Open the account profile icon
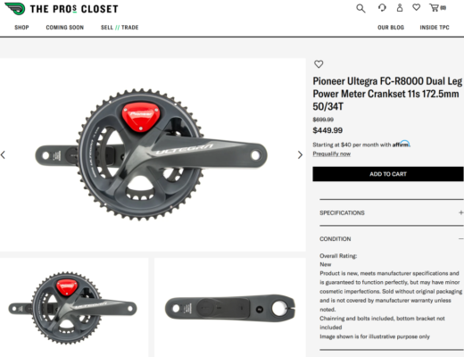The image size is (464, 357). click(400, 8)
